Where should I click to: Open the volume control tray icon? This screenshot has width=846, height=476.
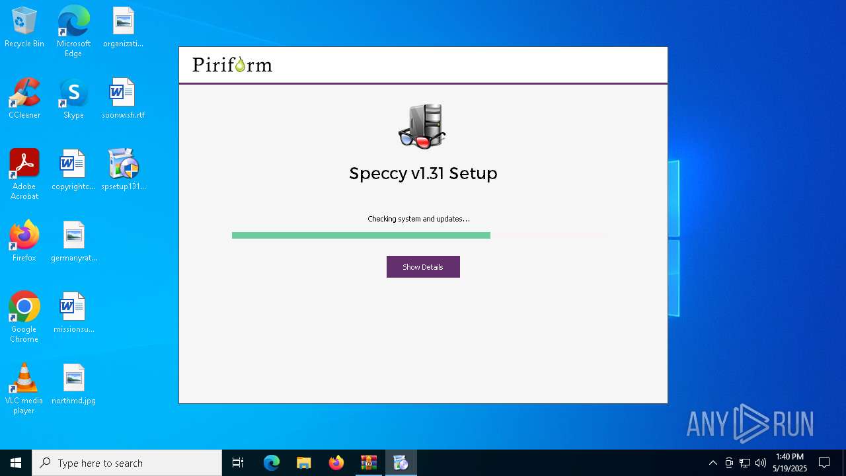761,463
